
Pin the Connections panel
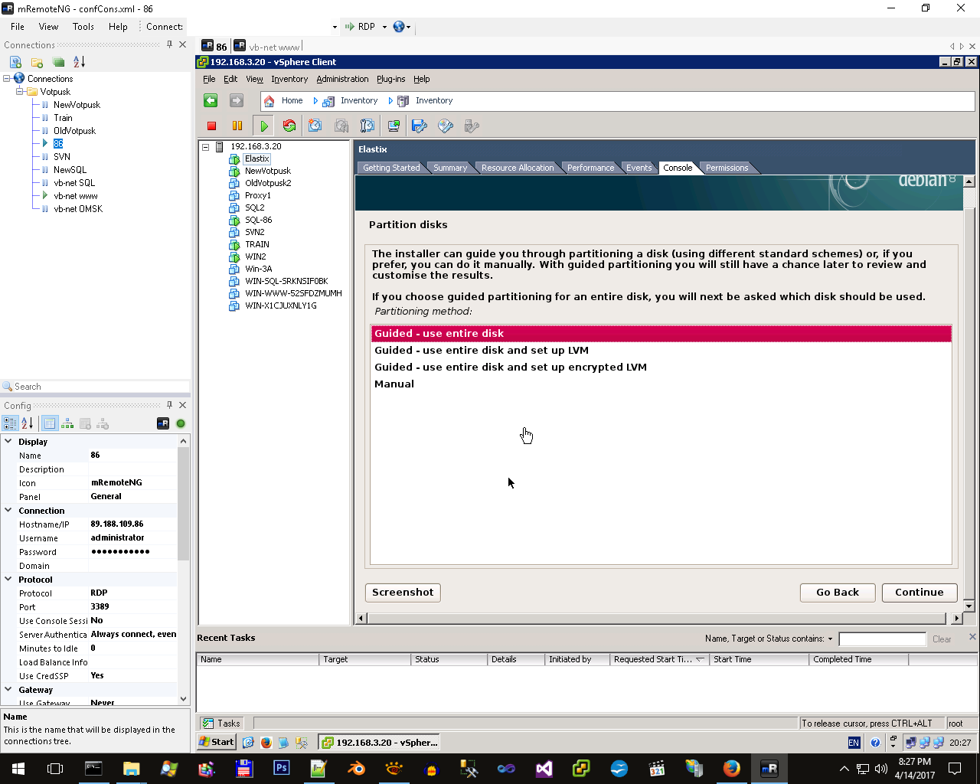point(169,44)
